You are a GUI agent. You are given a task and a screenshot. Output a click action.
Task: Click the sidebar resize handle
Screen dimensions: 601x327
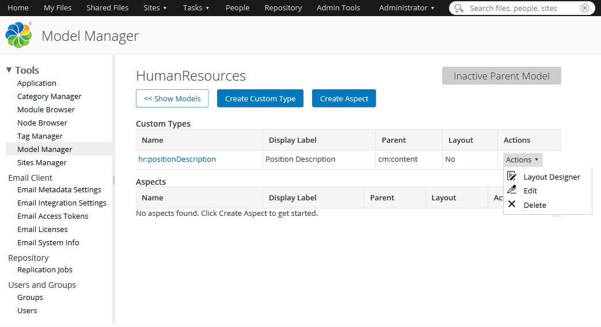[x=113, y=180]
